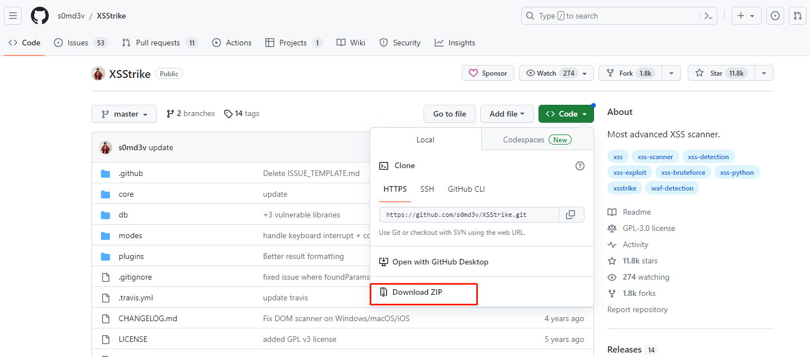Open the Add file dropdown
Screen dimensions: 810x357
click(x=507, y=114)
